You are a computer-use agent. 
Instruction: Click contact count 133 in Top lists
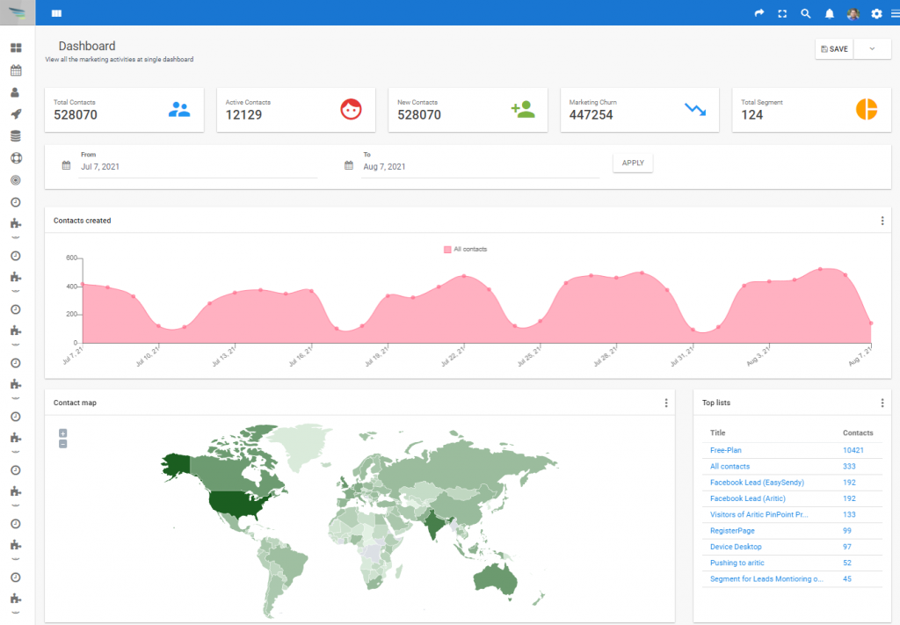pyautogui.click(x=849, y=515)
